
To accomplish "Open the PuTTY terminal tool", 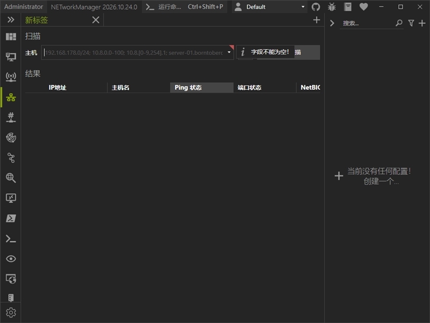I will point(11,238).
